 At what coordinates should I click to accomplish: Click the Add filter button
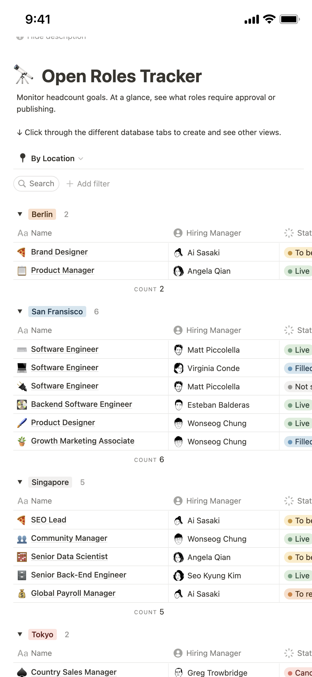click(88, 184)
